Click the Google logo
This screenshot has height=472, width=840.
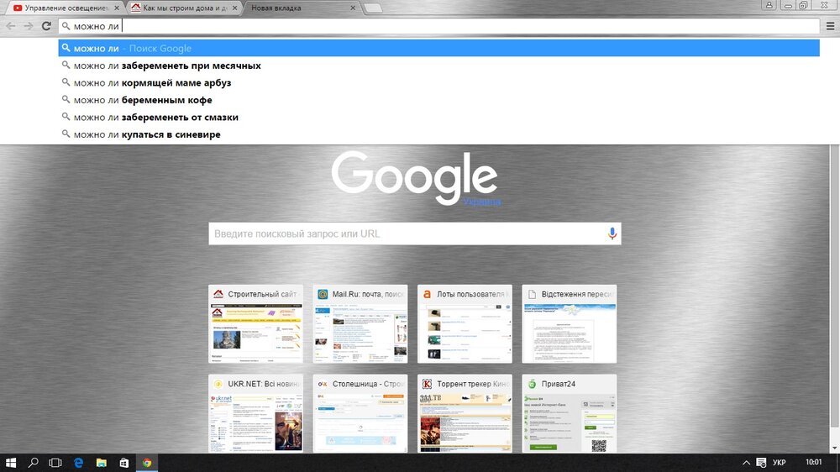[x=415, y=178]
